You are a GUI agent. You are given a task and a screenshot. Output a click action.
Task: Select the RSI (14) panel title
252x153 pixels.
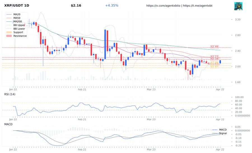(10, 94)
